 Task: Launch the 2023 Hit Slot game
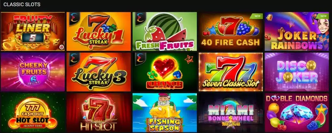point(99,113)
